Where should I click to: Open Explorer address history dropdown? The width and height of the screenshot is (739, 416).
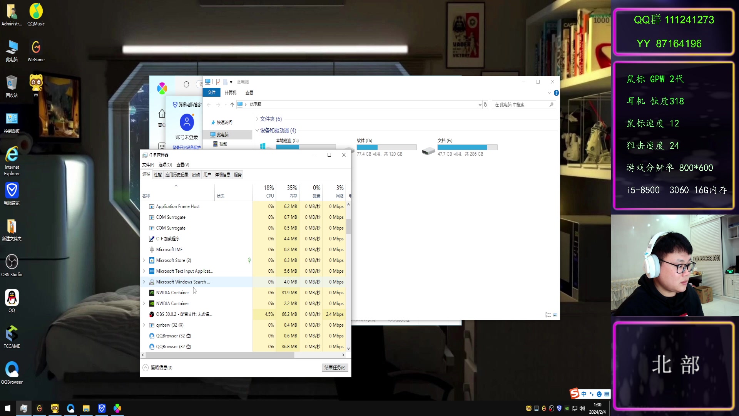point(480,104)
